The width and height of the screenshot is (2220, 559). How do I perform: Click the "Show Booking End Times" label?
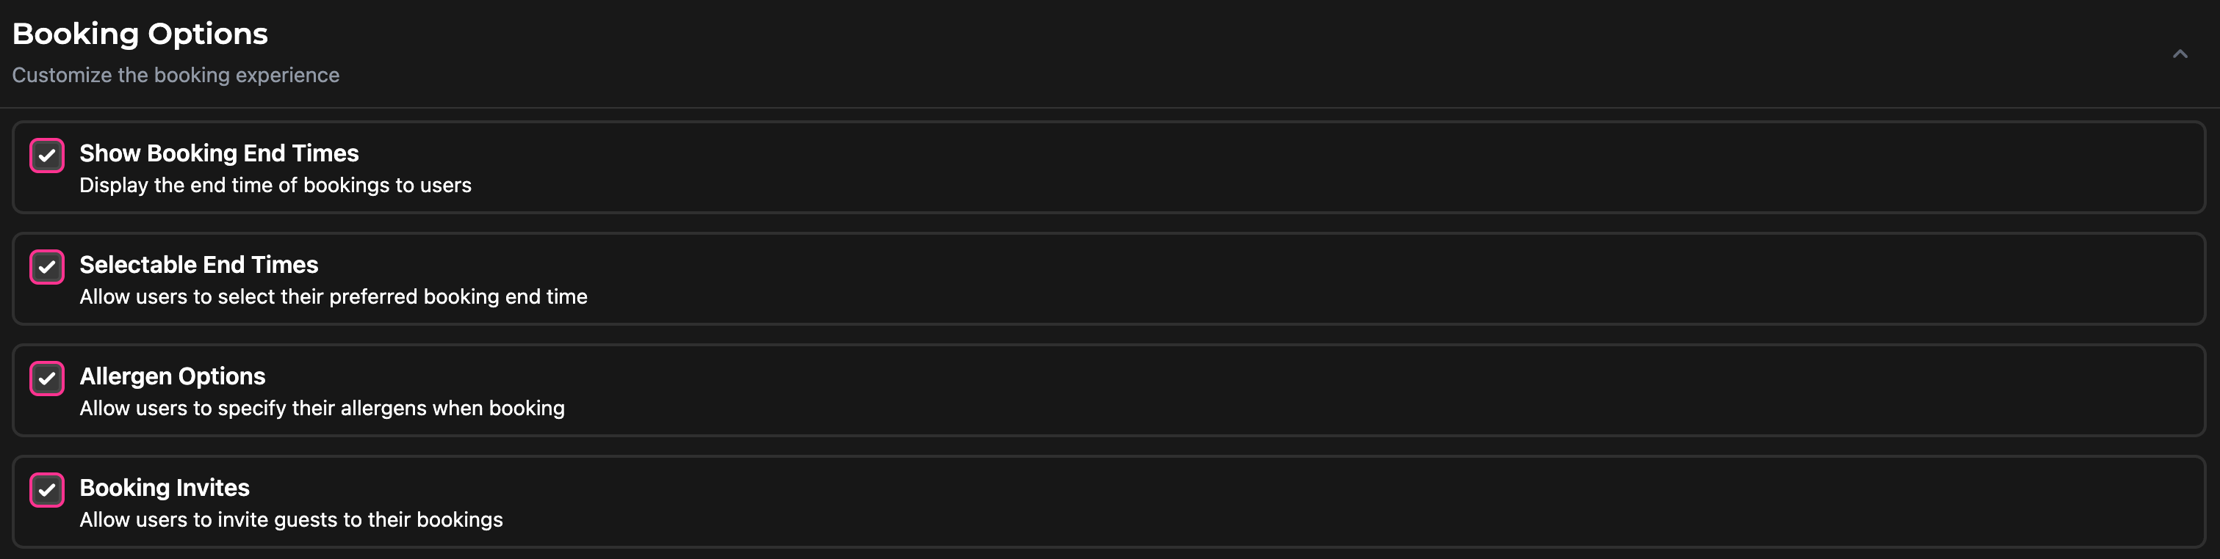(x=219, y=153)
